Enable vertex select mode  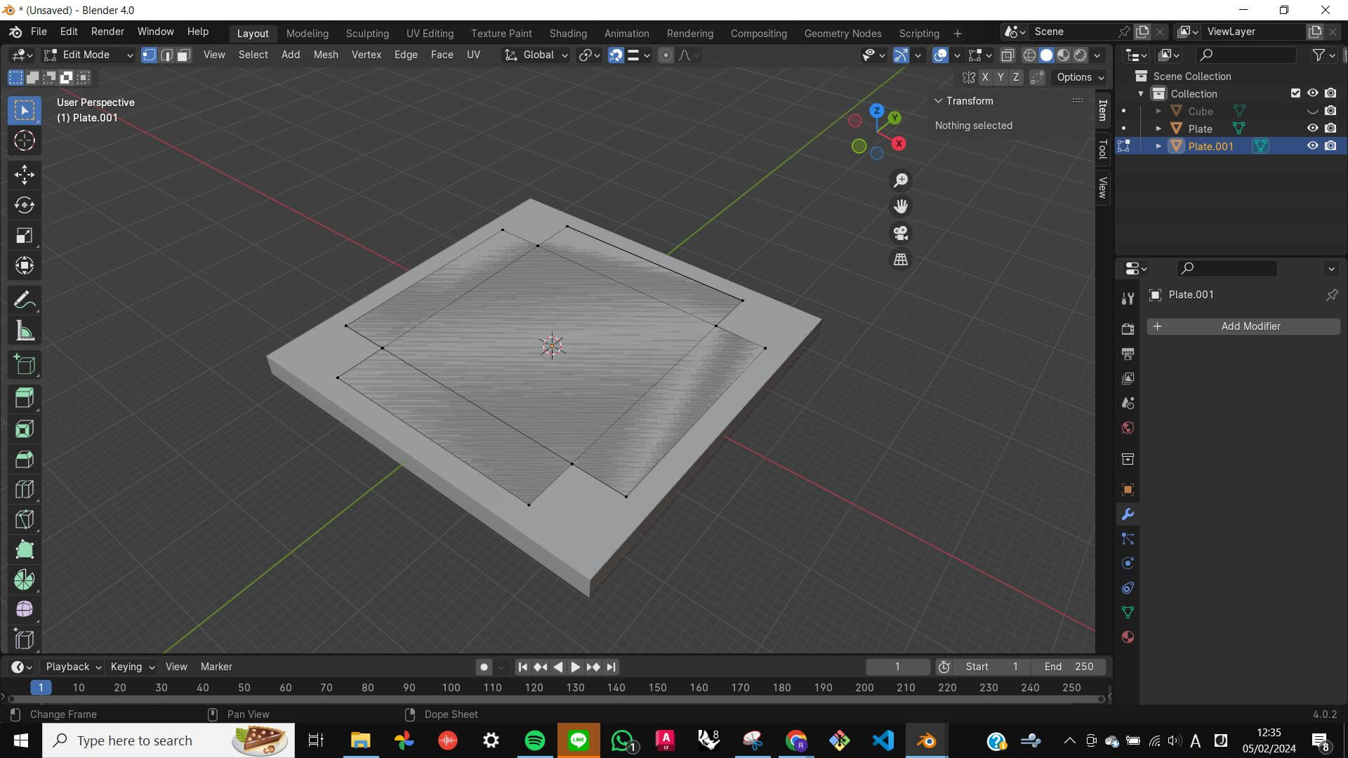click(x=150, y=55)
